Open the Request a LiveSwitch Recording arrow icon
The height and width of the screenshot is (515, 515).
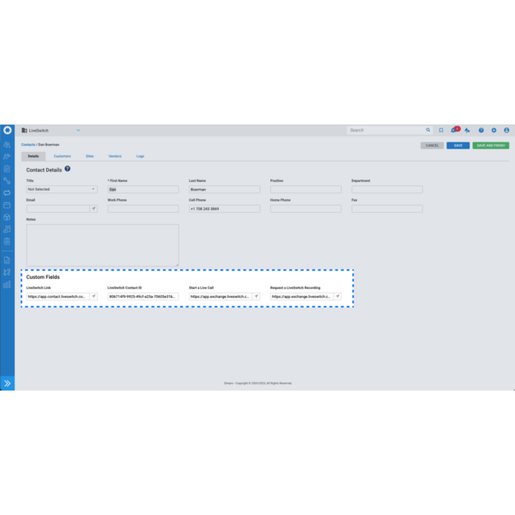click(337, 297)
